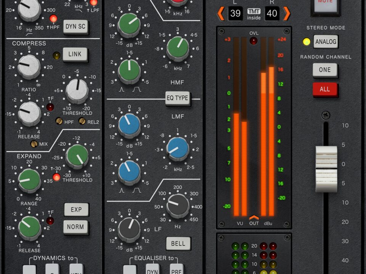This screenshot has width=366, height=274.
Task: Click the blue LMF kHz frequency knob
Action: (178, 148)
